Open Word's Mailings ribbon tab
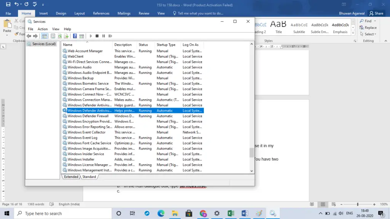 point(124,13)
